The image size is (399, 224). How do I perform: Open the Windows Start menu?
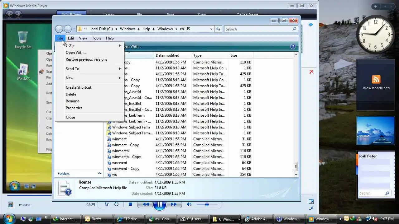tap(9, 219)
